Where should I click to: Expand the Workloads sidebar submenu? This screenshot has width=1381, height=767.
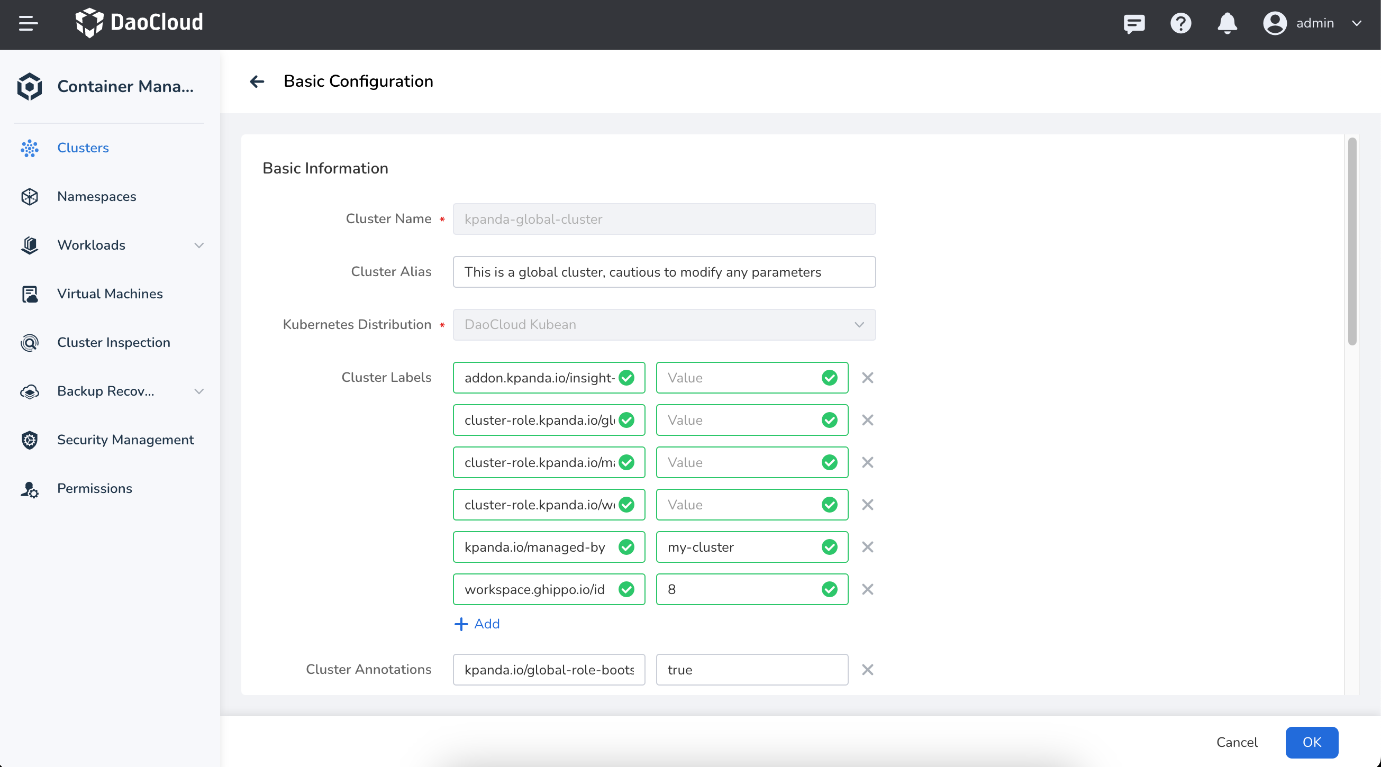[x=199, y=245]
